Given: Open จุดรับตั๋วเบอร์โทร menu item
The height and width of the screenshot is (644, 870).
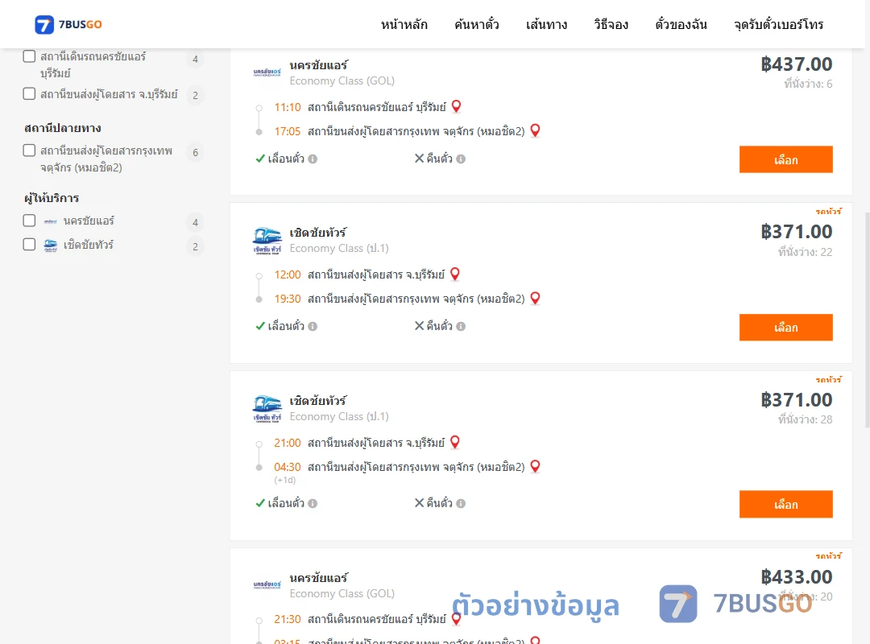Looking at the screenshot, I should [778, 24].
